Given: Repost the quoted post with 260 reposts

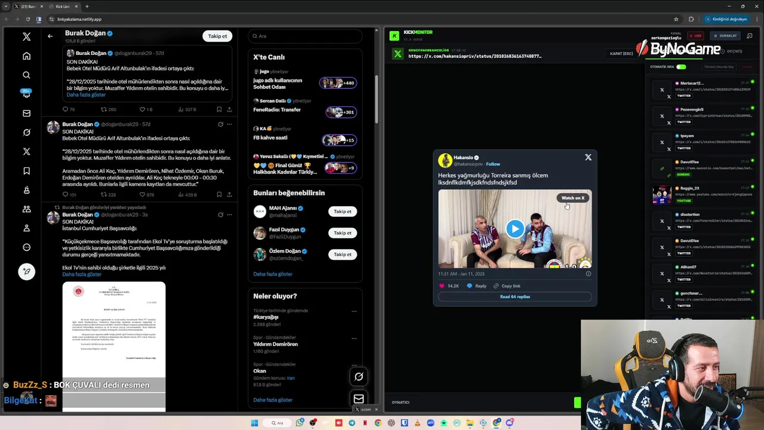Looking at the screenshot, I should 108,109.
